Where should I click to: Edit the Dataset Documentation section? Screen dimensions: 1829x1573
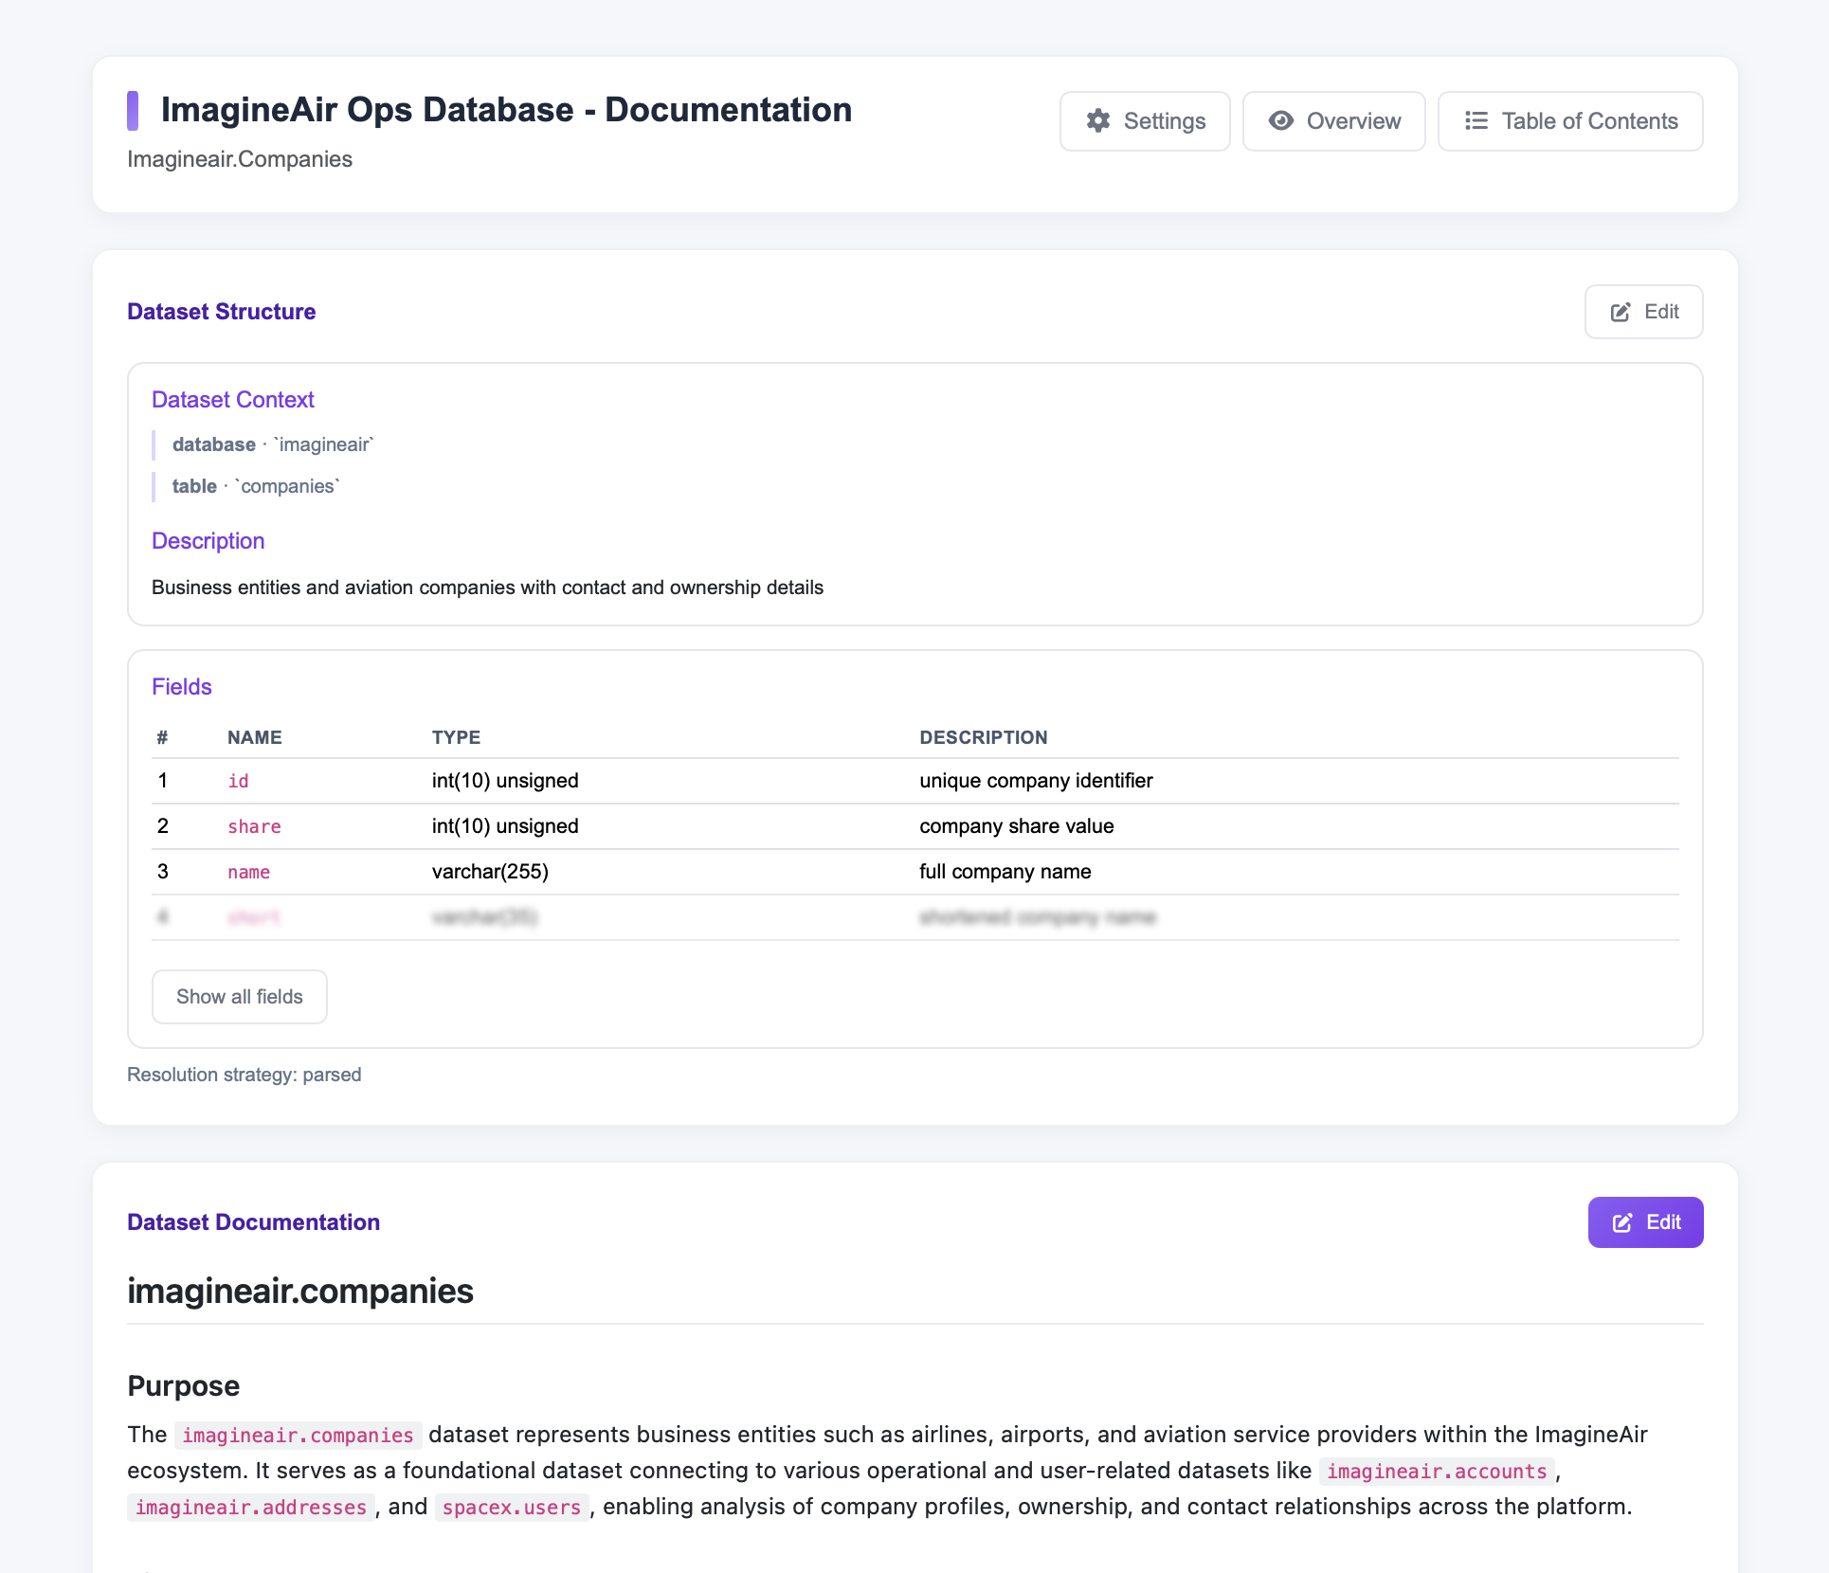coord(1646,1222)
